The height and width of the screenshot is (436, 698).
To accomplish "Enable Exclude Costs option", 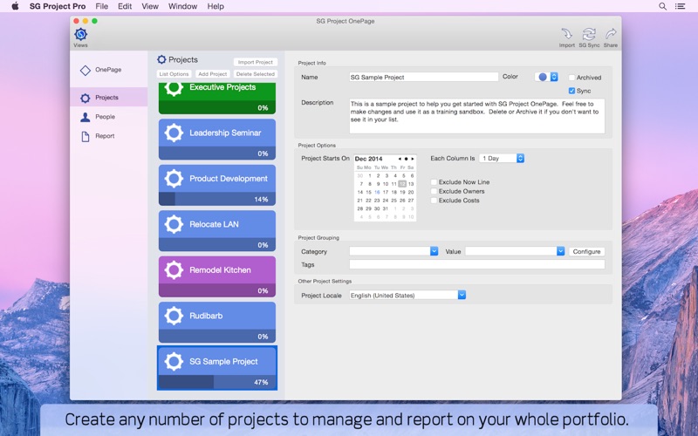I will (434, 201).
